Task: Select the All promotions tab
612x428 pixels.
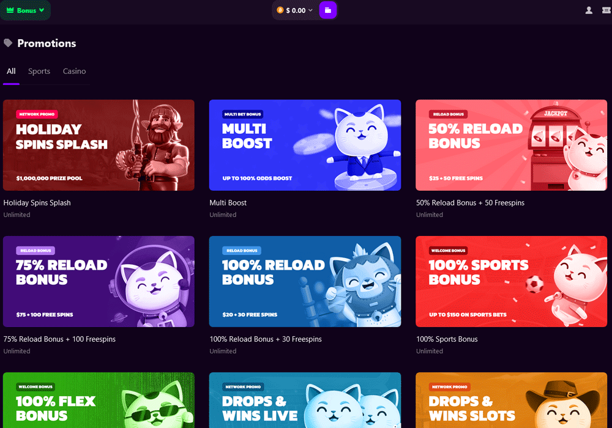Action: [11, 72]
